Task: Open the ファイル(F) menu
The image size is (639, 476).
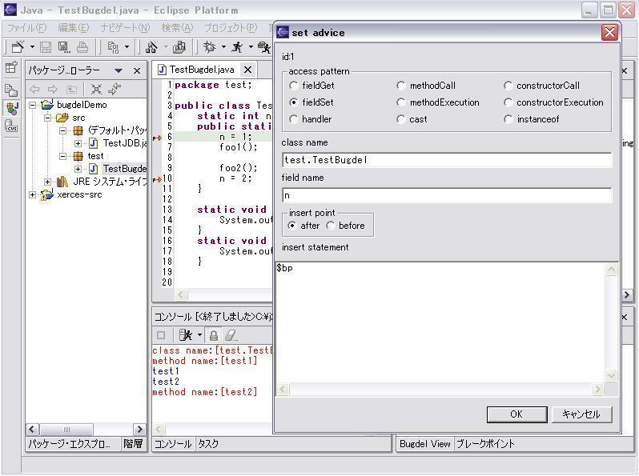Action: [27, 28]
